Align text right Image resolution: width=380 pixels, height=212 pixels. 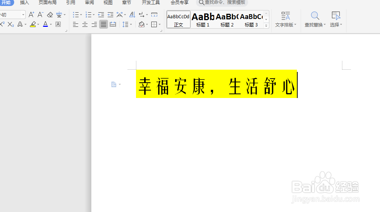(x=94, y=25)
